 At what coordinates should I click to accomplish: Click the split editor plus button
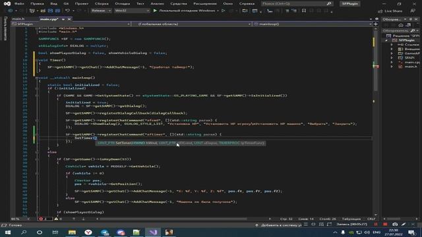pos(376,24)
